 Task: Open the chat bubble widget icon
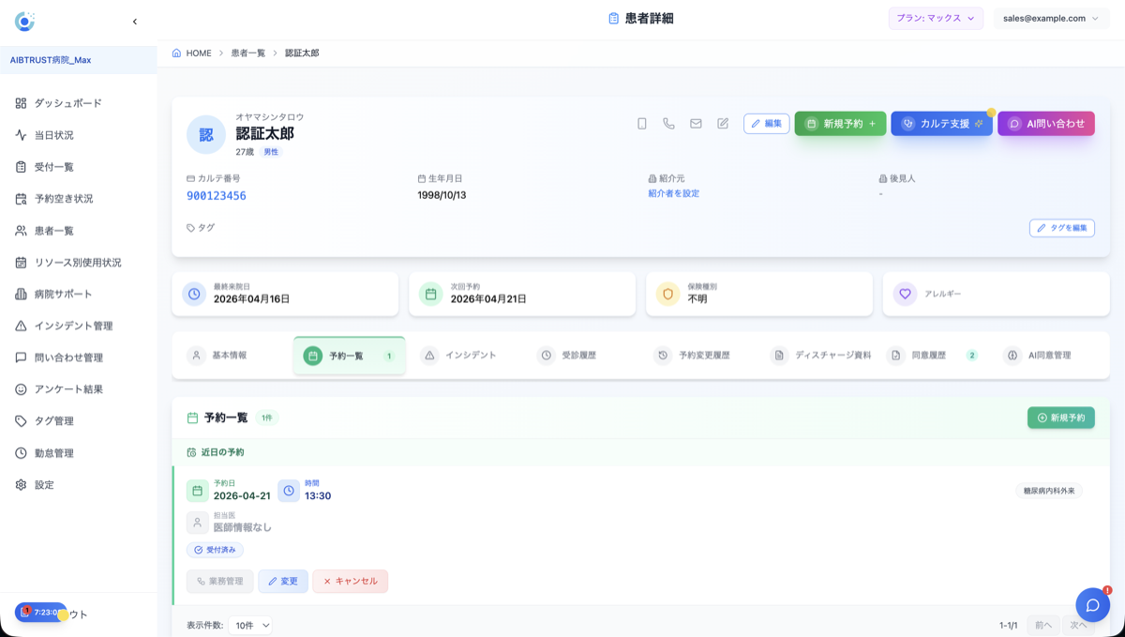[x=1092, y=605]
